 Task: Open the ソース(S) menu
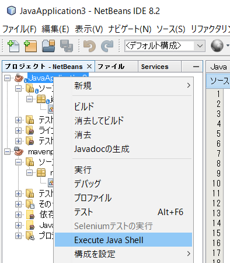pos(171,29)
